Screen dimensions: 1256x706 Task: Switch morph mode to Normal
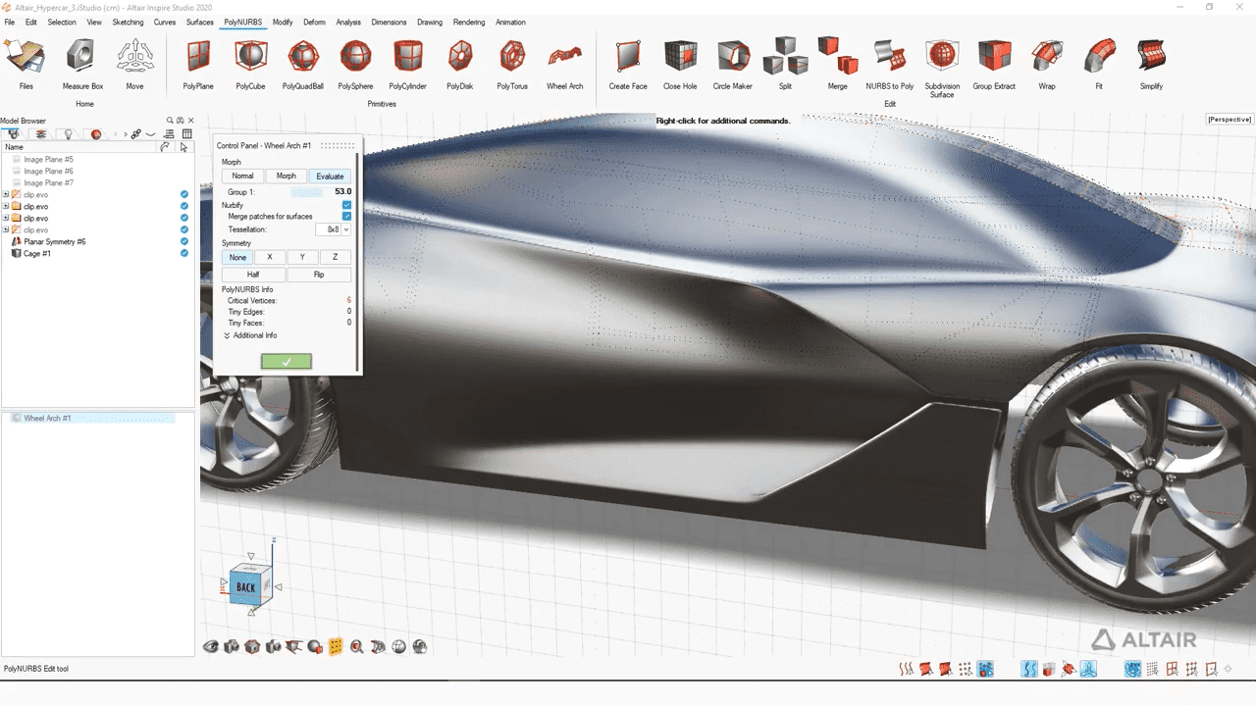point(242,176)
